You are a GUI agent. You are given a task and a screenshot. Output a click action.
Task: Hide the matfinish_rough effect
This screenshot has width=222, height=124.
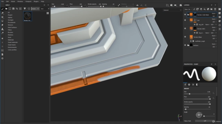[191, 41]
